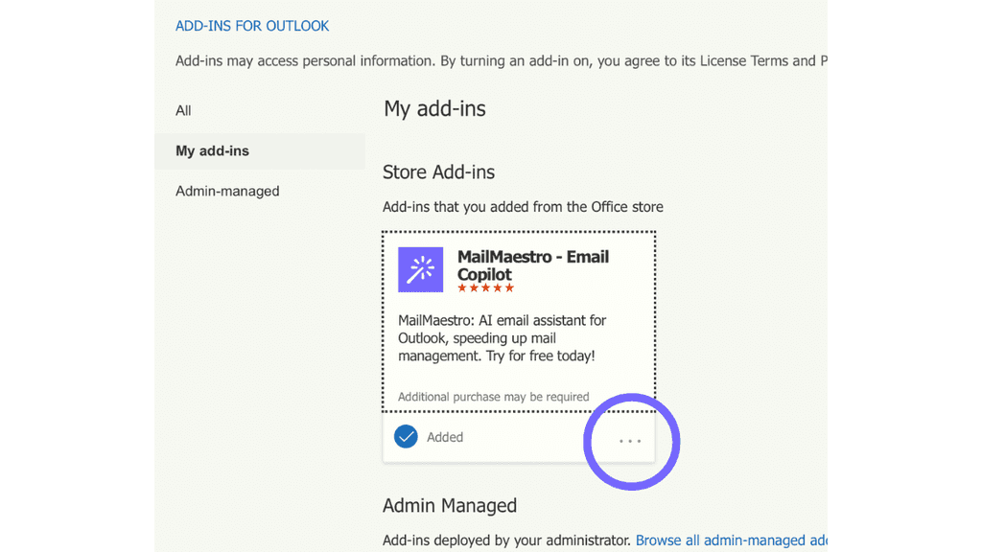The height and width of the screenshot is (552, 982).
Task: Click the ADD-INS FOR OUTLOOK heading link
Action: click(252, 26)
